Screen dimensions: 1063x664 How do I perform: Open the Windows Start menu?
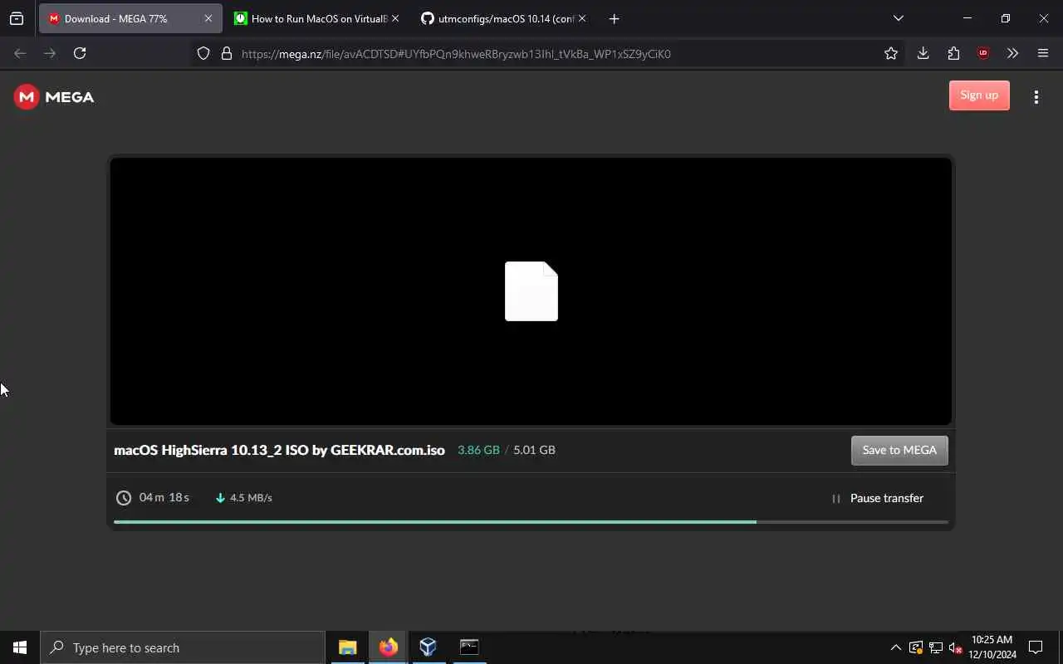tap(20, 647)
